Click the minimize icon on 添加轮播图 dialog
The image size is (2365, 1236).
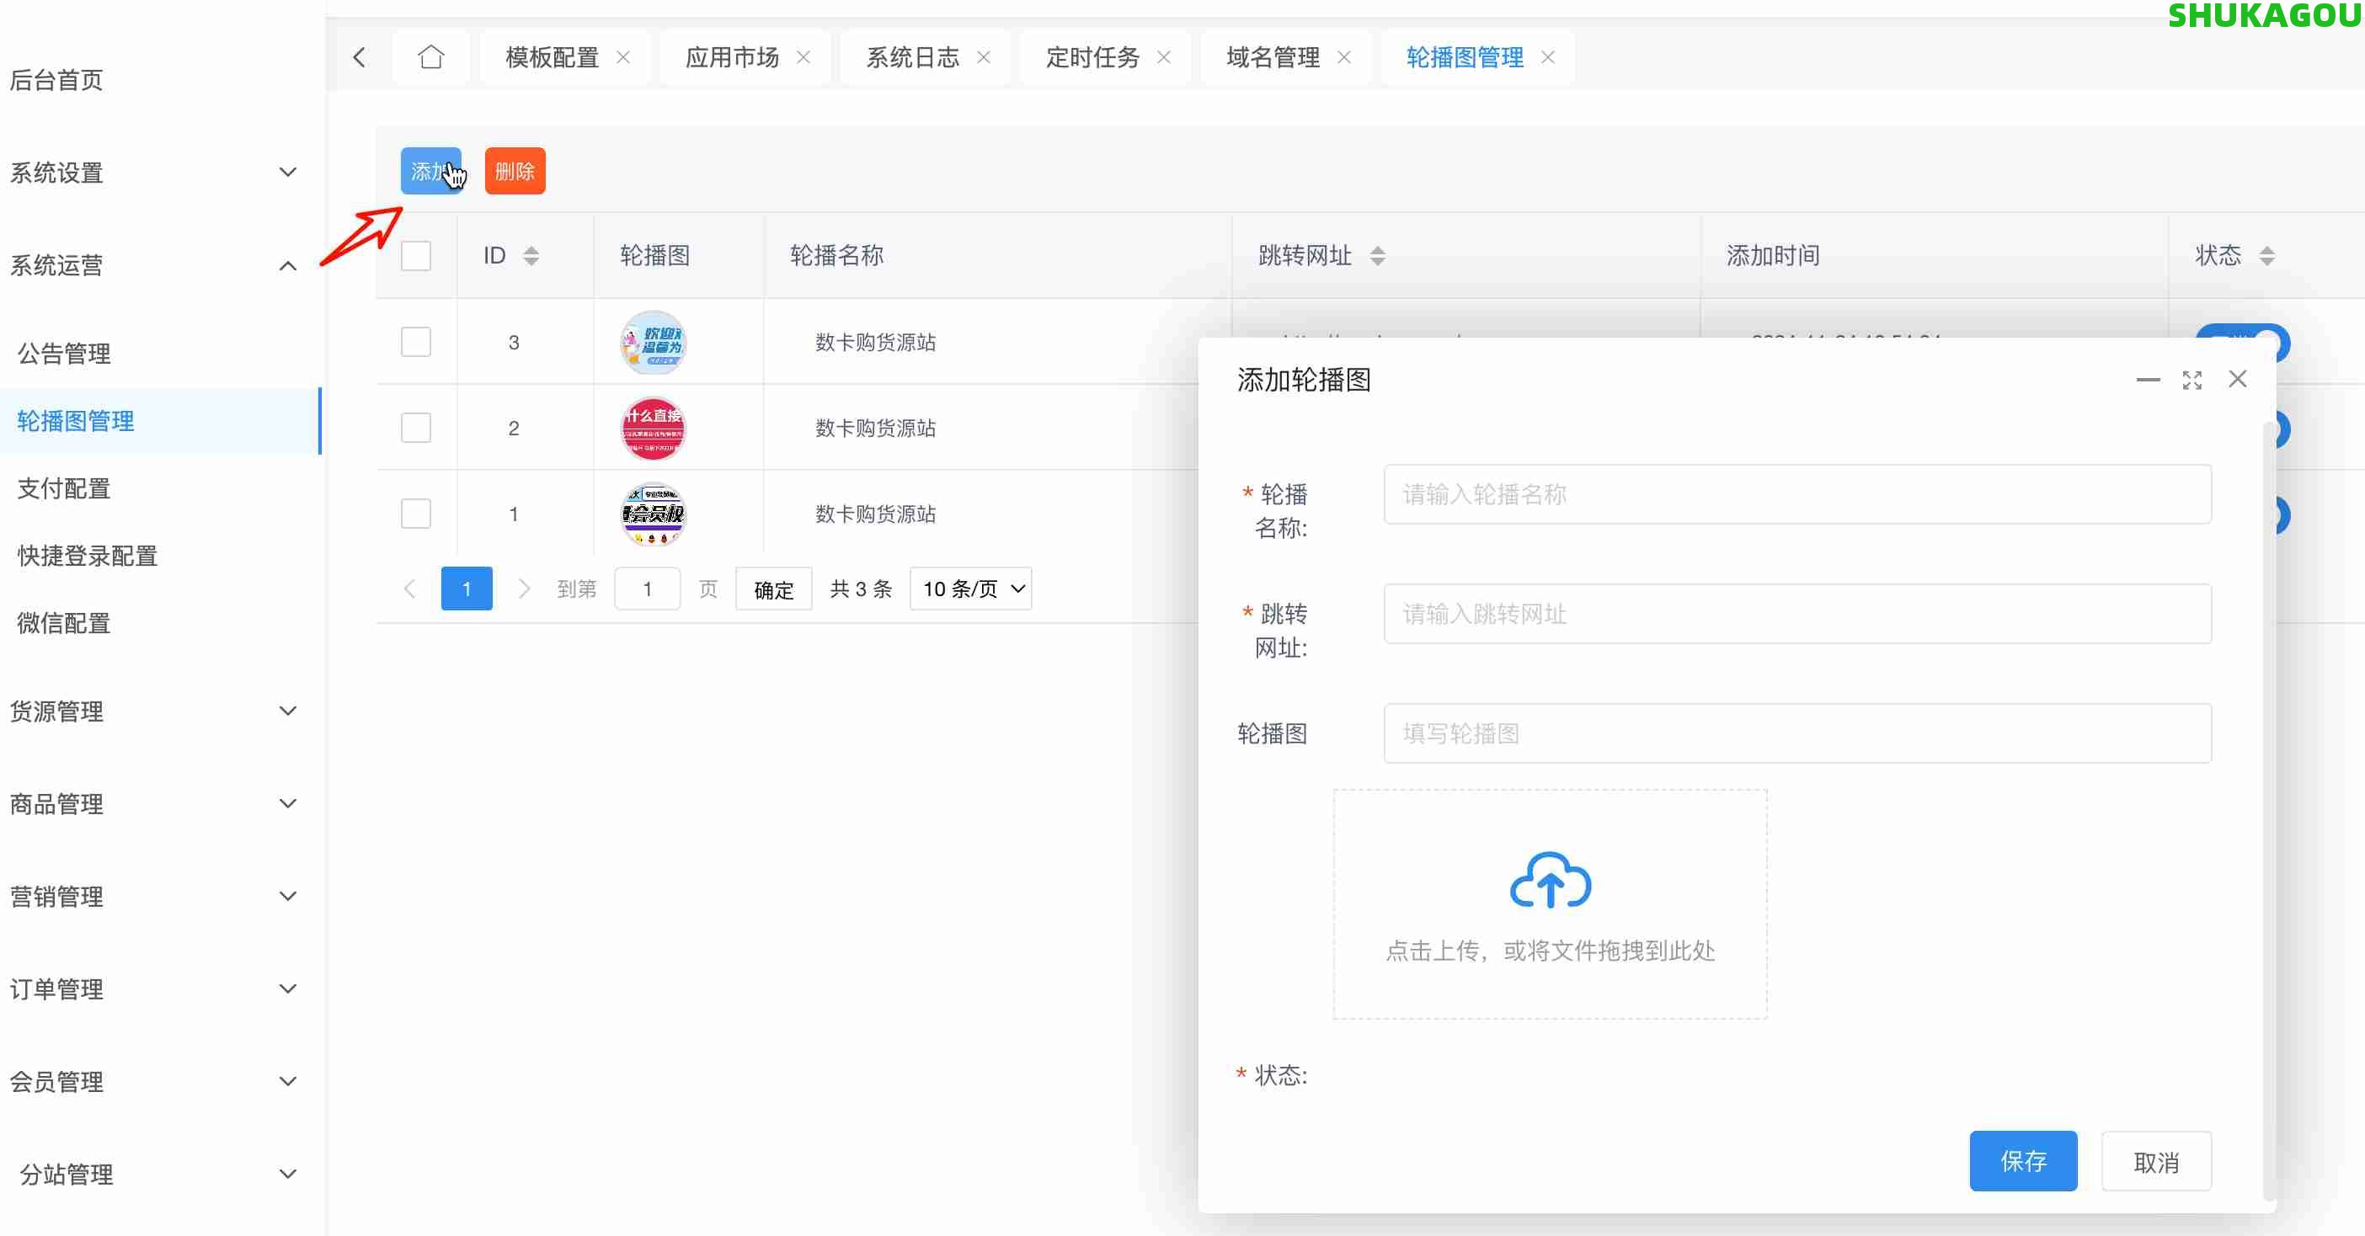[2149, 379]
